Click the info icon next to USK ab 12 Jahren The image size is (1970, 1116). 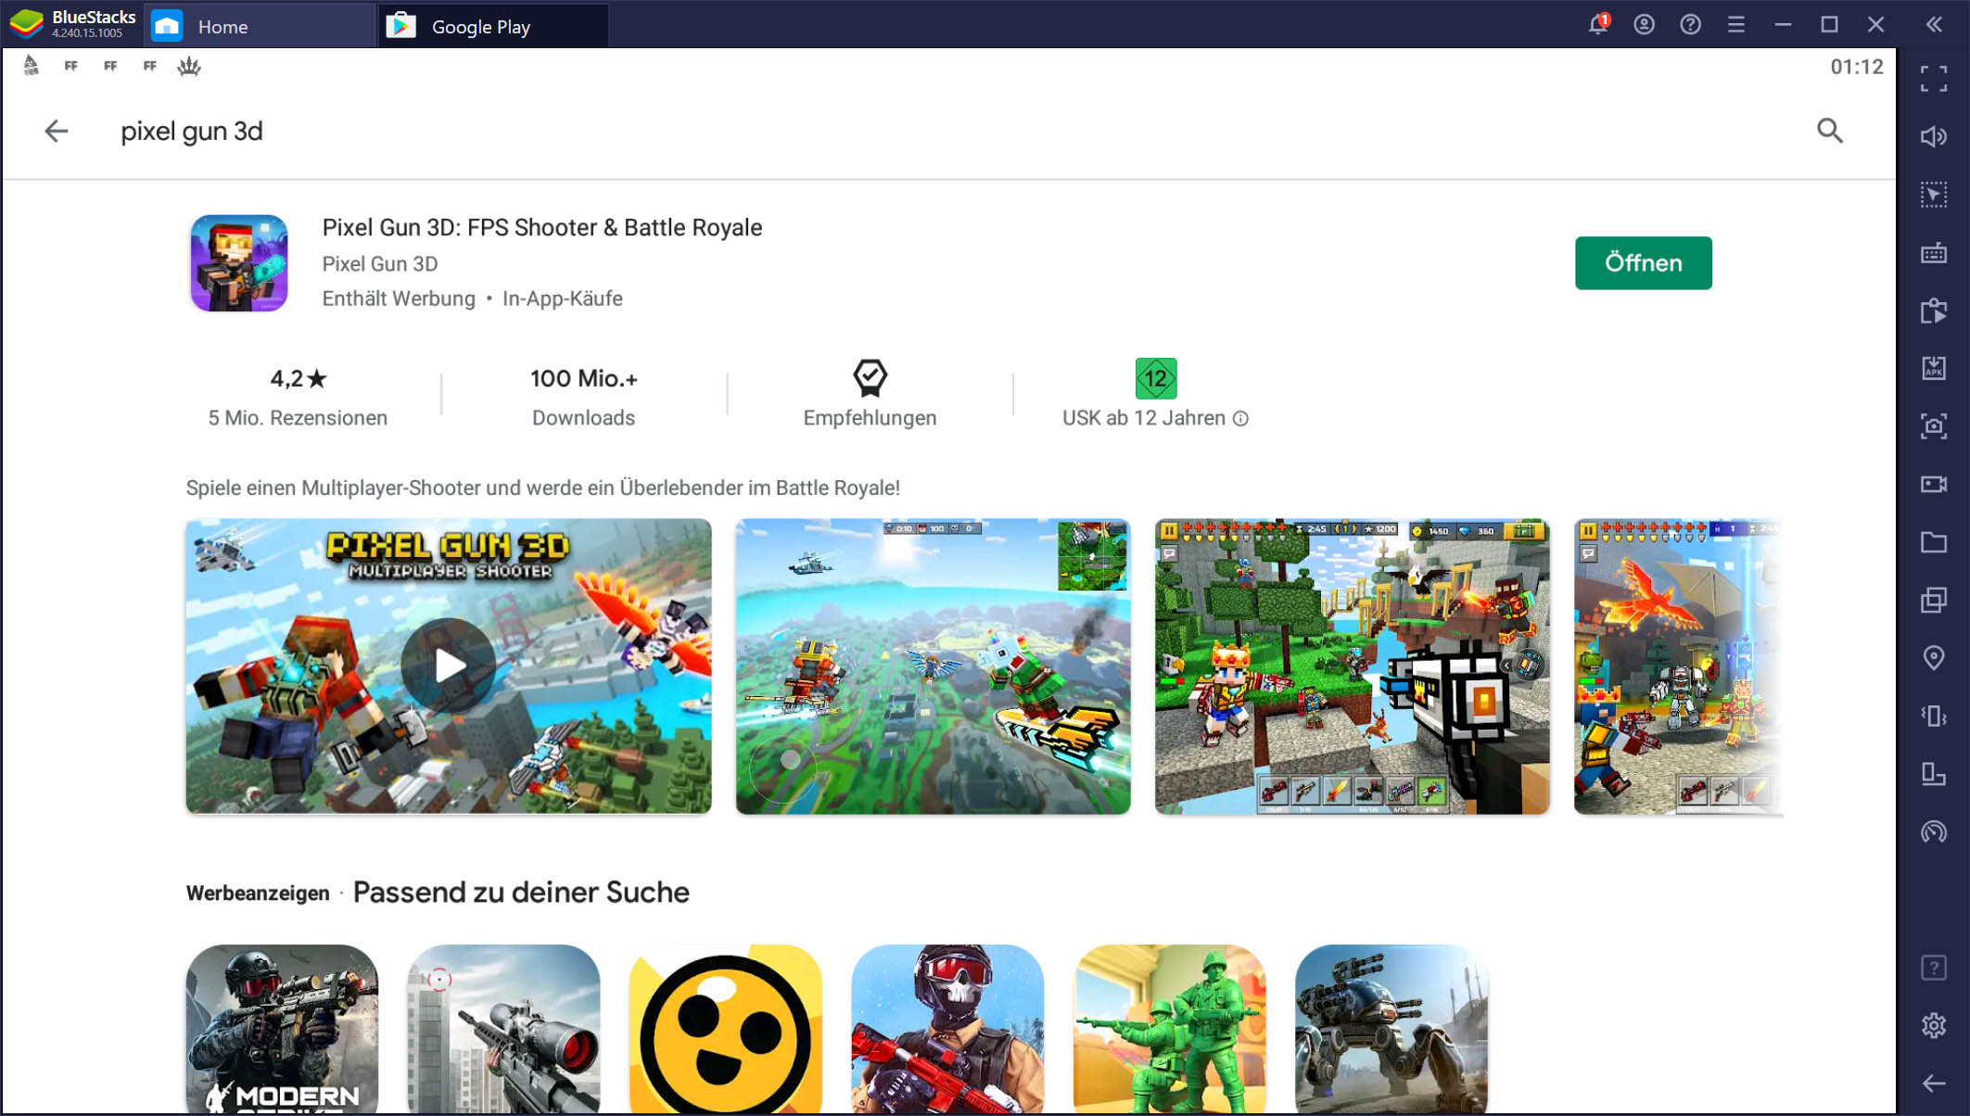click(1240, 419)
